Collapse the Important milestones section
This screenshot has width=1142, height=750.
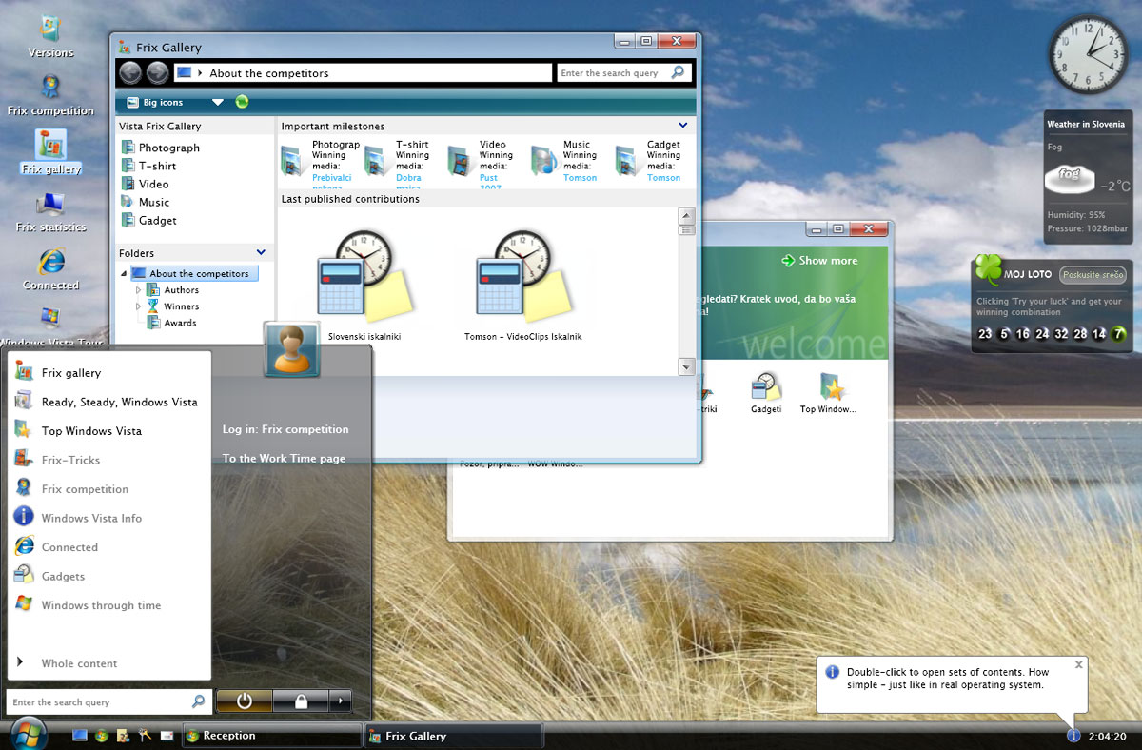coord(682,126)
